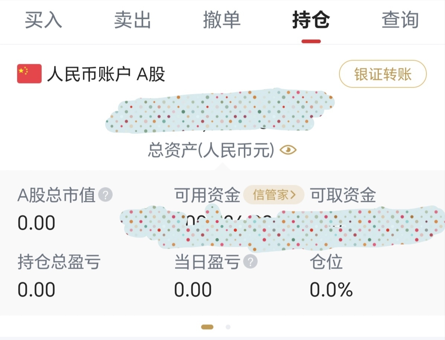Go to second page indicator dot

pos(228,327)
